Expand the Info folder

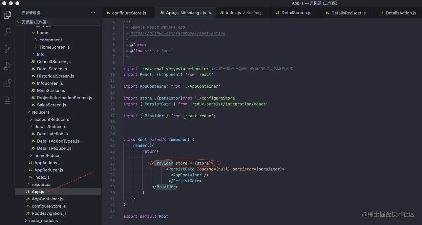click(58, 54)
